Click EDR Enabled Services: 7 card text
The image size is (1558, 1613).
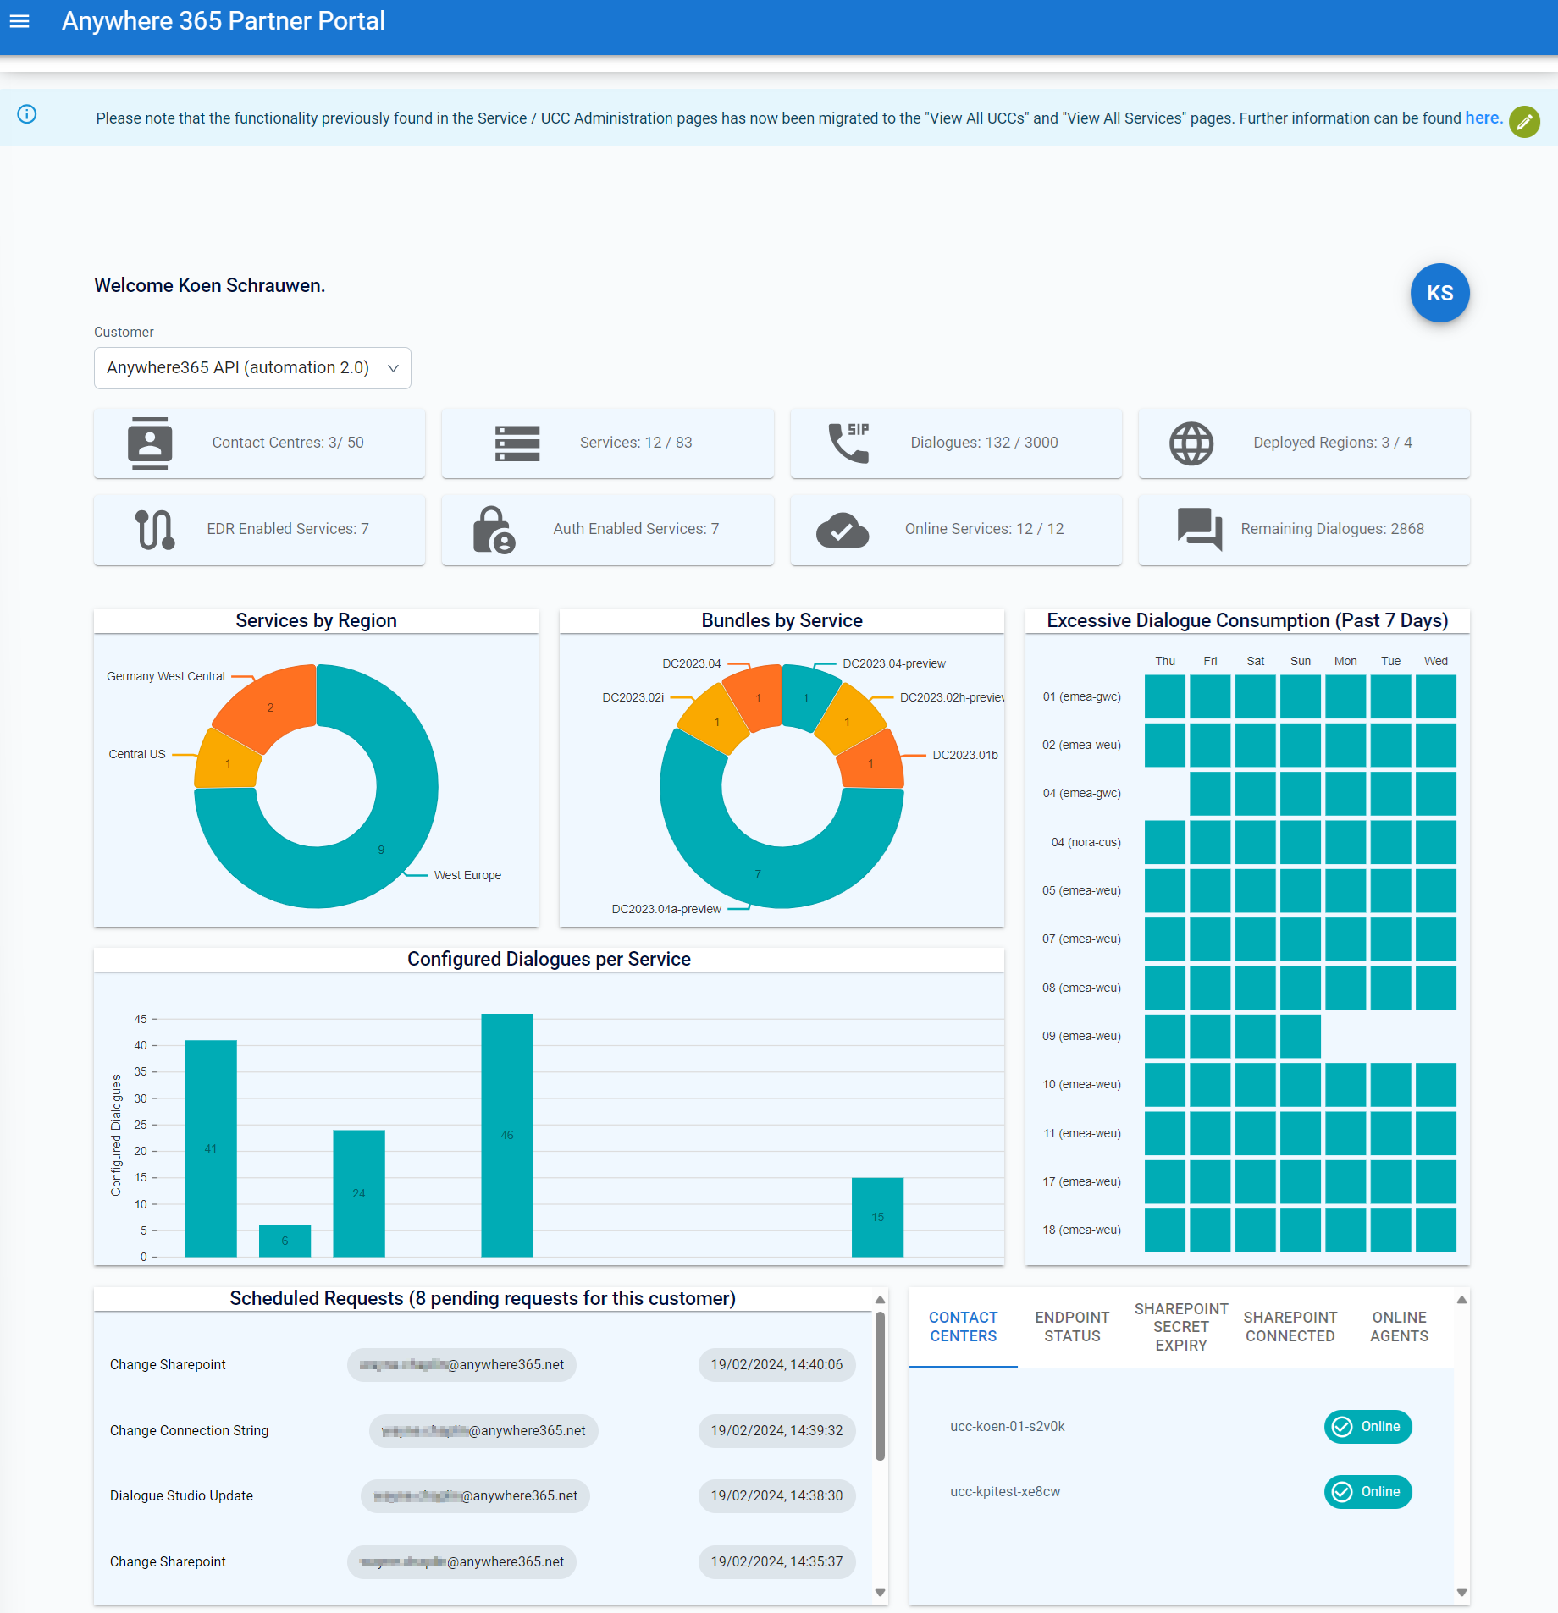pos(288,530)
